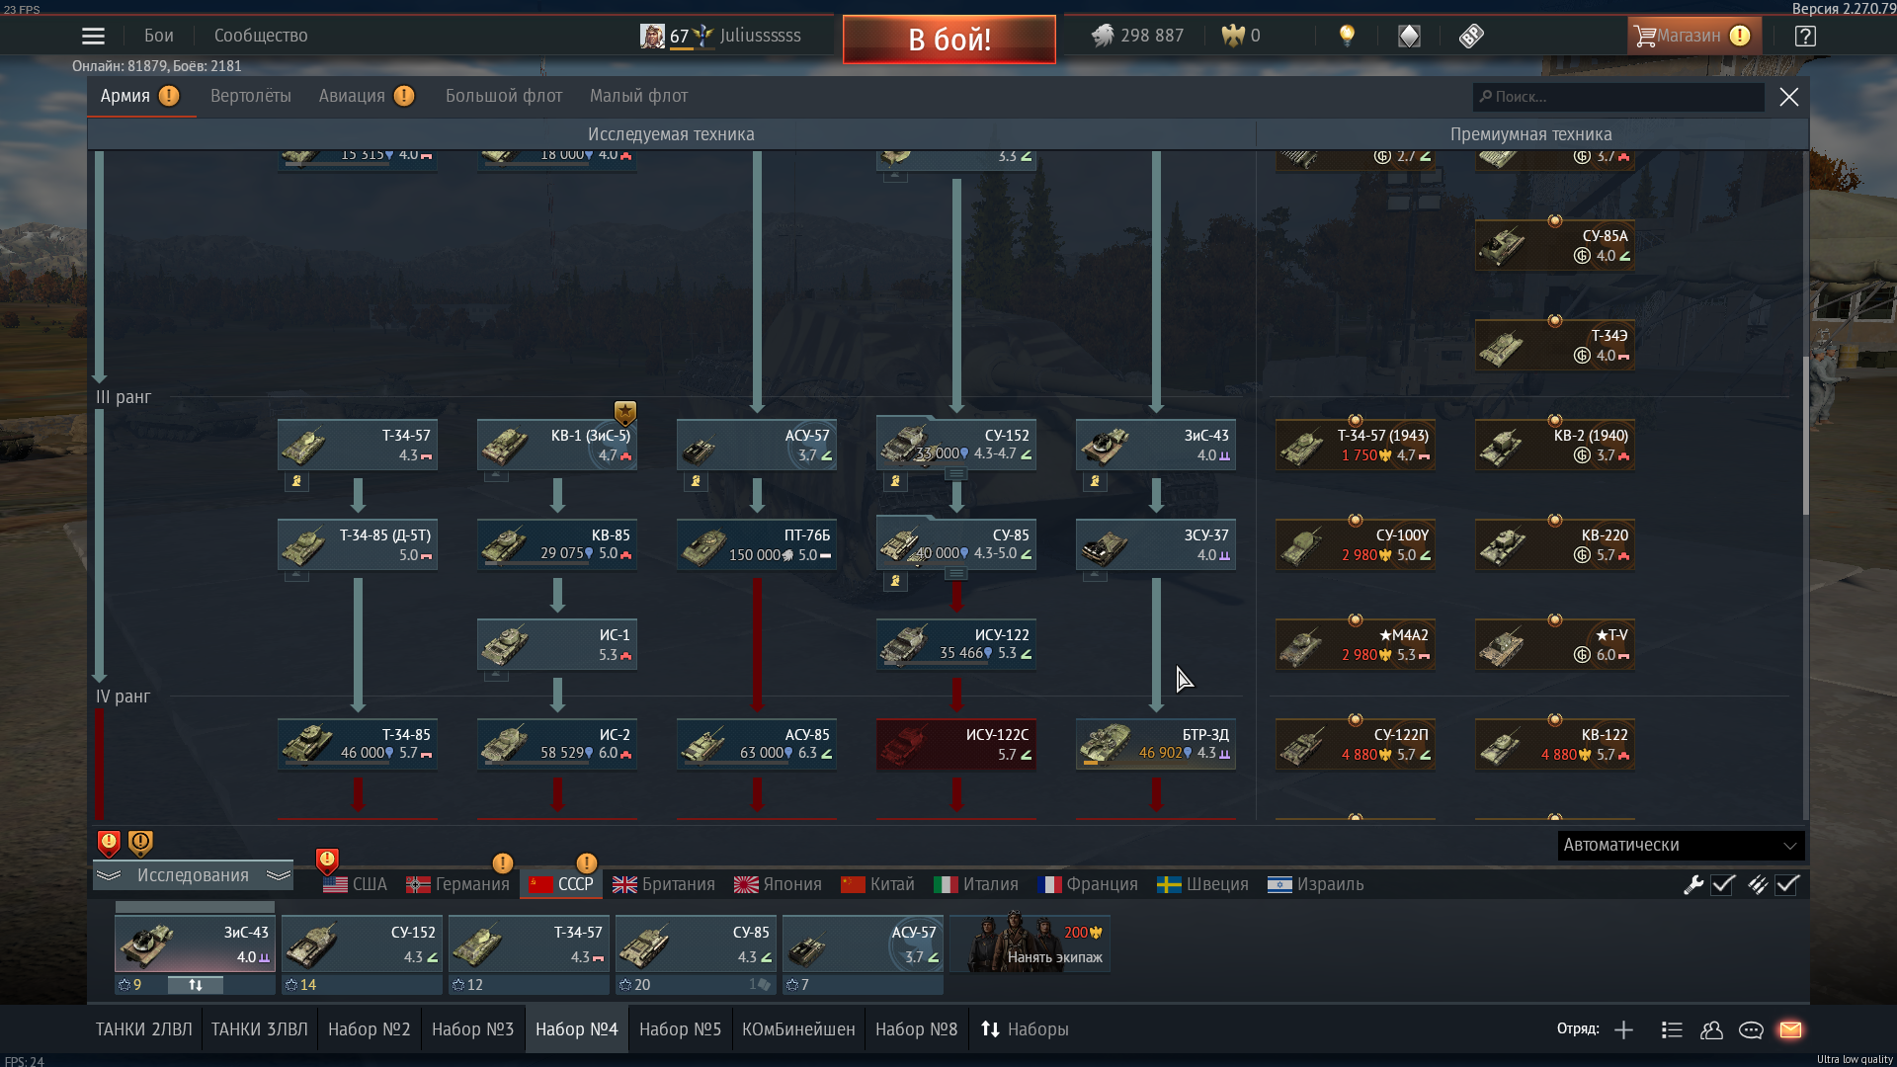Switch to Вертолёты tab
1897x1067 pixels.
[251, 96]
